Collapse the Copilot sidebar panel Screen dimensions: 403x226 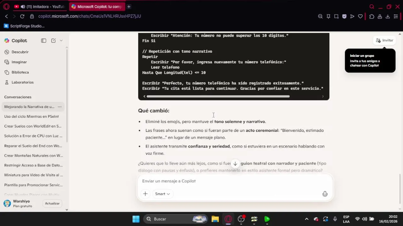click(x=44, y=40)
